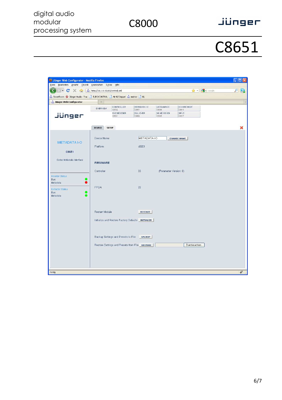Image resolution: width=282 pixels, height=400 pixels.
Task: Open the back/forward history dropdown arrow
Action: pyautogui.click(x=63, y=91)
